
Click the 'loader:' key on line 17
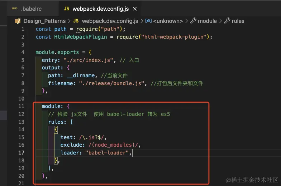71,153
